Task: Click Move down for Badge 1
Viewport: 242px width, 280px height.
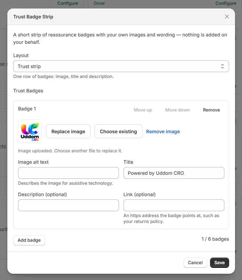Action: pos(177,110)
